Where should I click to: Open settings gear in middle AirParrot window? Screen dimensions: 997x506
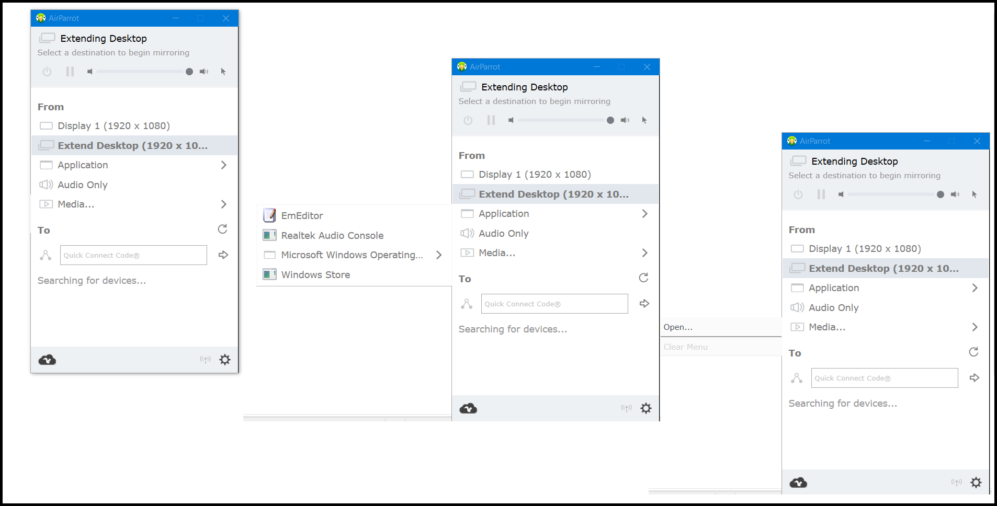(646, 408)
